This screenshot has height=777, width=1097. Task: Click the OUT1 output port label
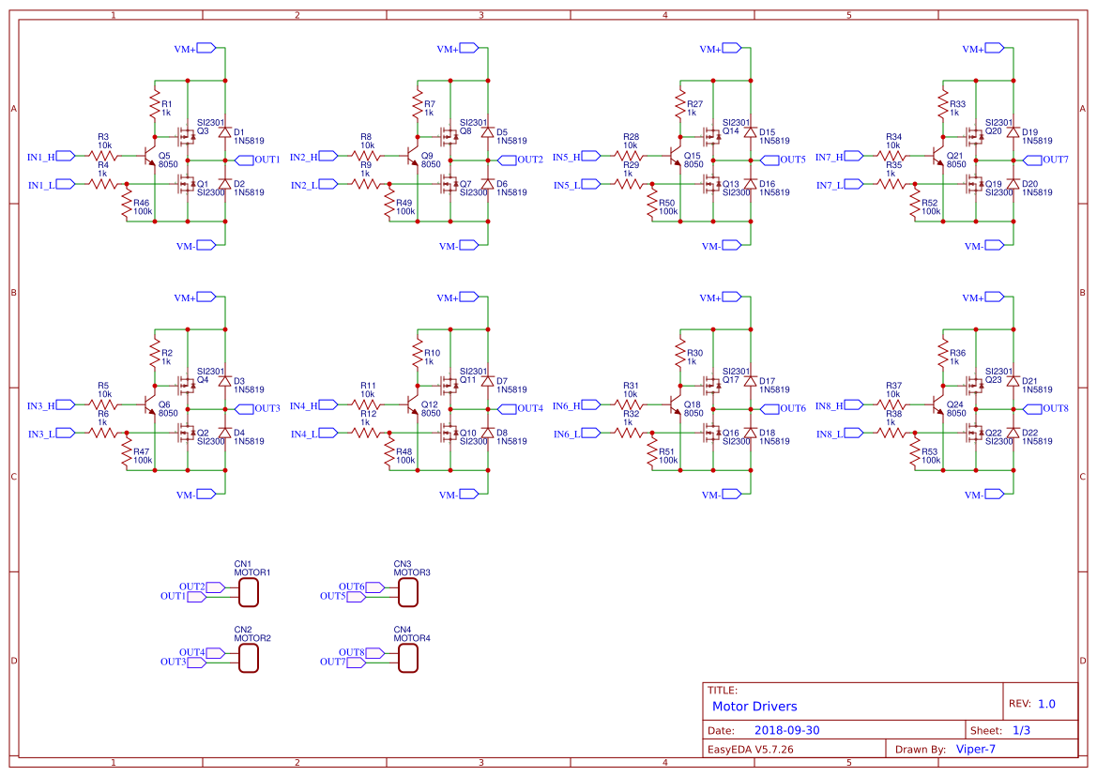[x=248, y=160]
